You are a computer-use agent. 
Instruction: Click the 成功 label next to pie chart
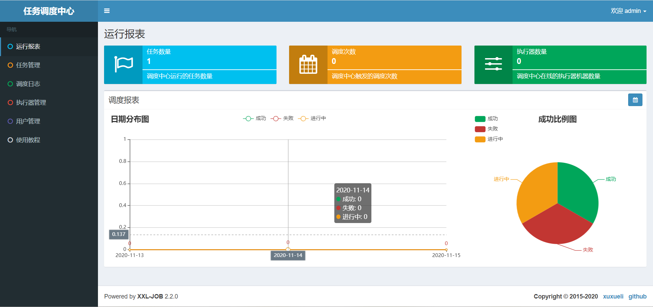pos(611,179)
